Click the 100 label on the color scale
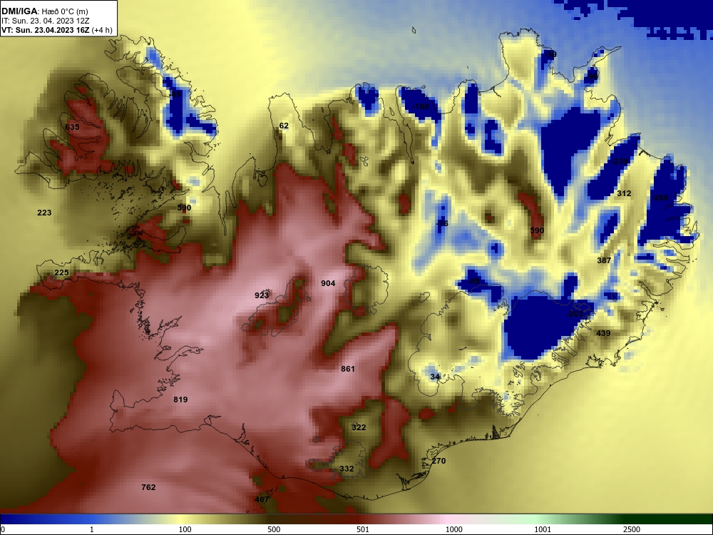Viewport: 713px width, 535px height. click(185, 529)
